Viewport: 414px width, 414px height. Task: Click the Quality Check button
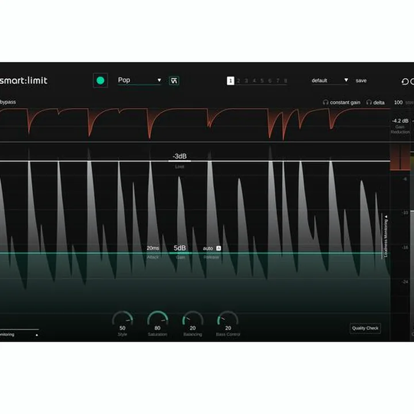click(x=365, y=328)
